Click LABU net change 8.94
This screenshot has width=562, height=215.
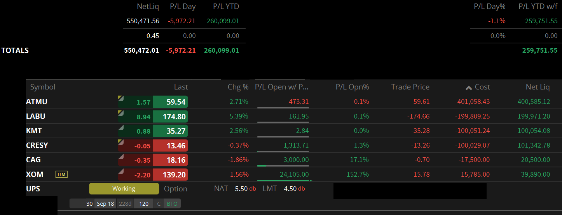[144, 117]
